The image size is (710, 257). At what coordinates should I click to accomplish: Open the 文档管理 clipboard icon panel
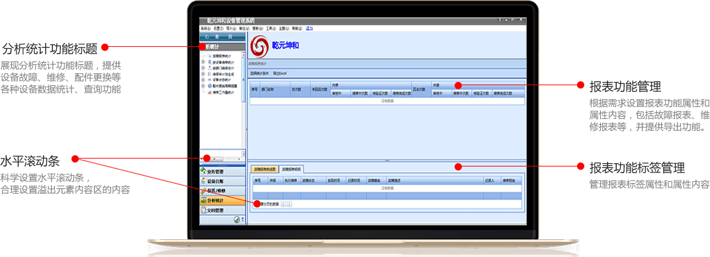pyautogui.click(x=203, y=210)
